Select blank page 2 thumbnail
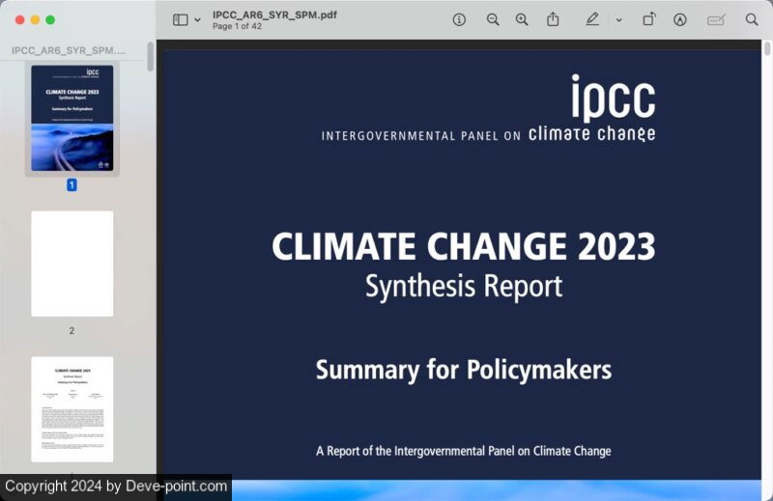773x501 pixels. tap(72, 264)
